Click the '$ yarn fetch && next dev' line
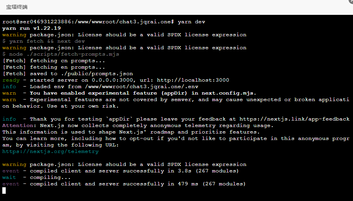The width and height of the screenshot is (353, 201). 44,41
